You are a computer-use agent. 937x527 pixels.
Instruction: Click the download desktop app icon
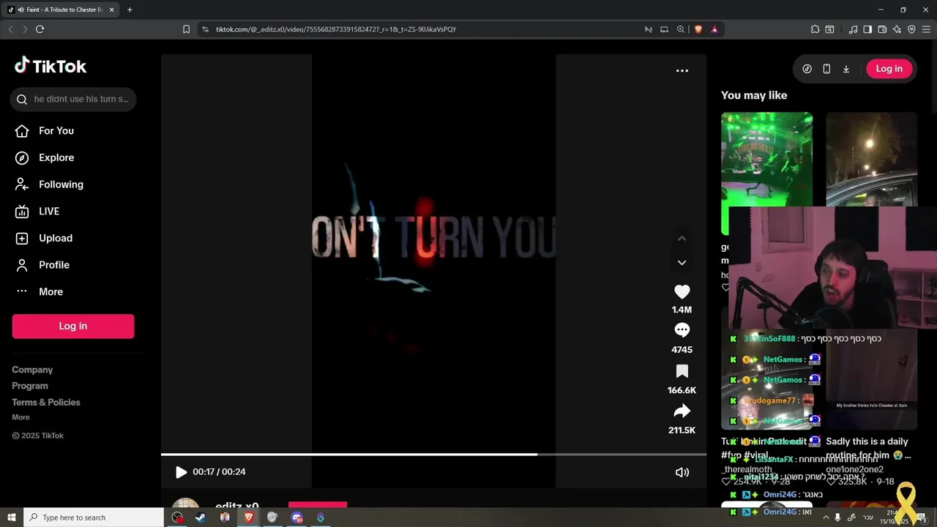pos(846,69)
